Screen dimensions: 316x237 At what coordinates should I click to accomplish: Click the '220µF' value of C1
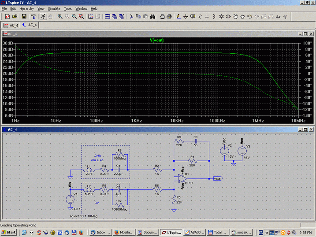pos(118,174)
